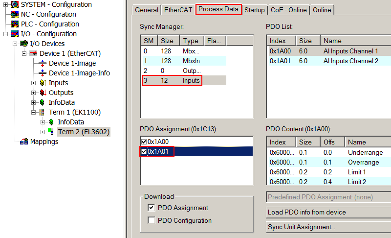The height and width of the screenshot is (238, 391).
Task: Select AI Inputs Channel 2 PDO row
Action: click(x=329, y=61)
